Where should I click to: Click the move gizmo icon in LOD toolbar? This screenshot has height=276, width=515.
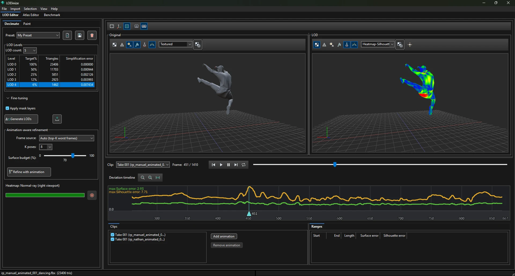[x=410, y=45]
